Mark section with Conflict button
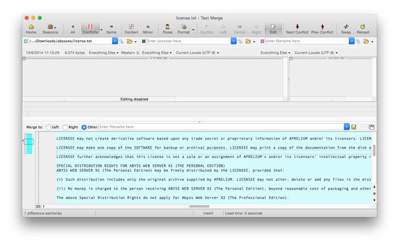The height and width of the screenshot is (247, 399). 206,29
